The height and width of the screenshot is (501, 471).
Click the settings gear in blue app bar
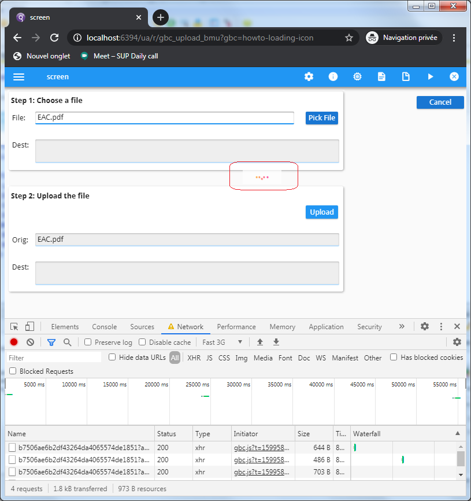point(309,77)
